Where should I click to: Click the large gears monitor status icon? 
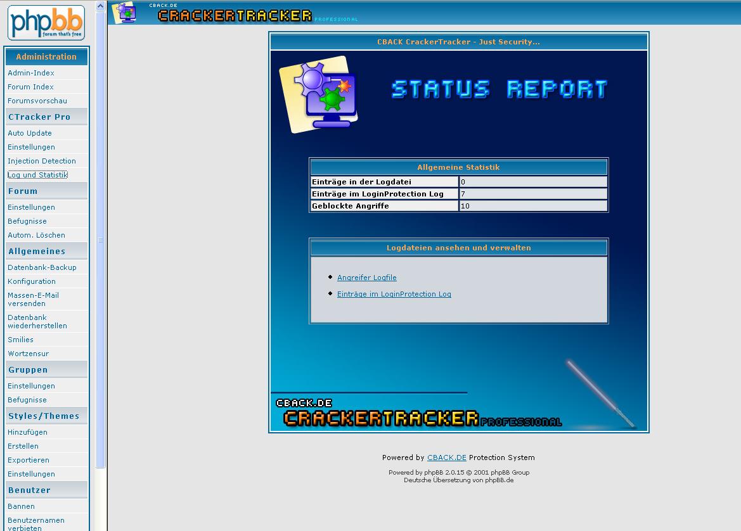click(x=319, y=94)
